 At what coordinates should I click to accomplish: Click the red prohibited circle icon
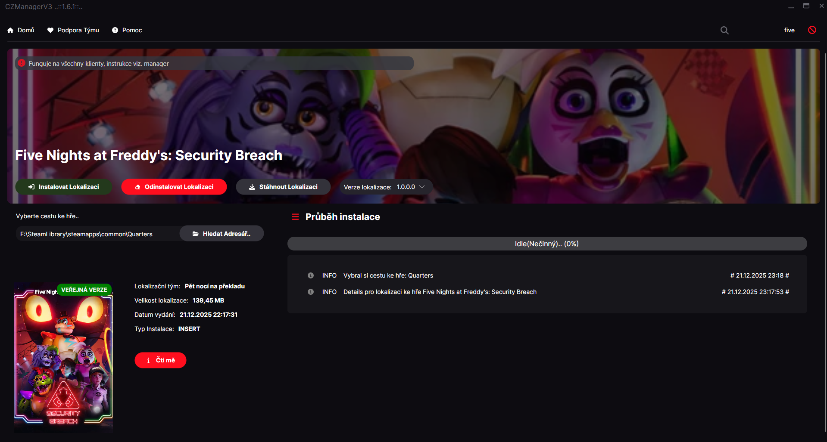point(812,30)
